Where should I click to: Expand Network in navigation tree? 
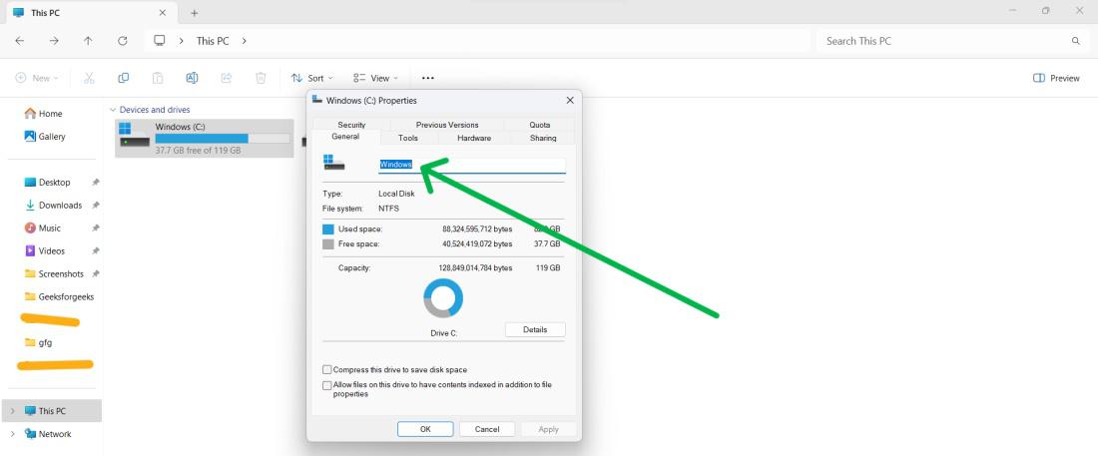pyautogui.click(x=12, y=434)
